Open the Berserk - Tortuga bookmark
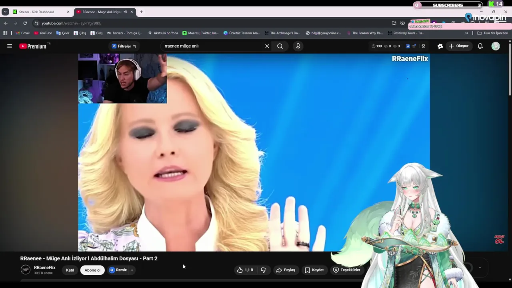This screenshot has height=288, width=512. pyautogui.click(x=124, y=33)
